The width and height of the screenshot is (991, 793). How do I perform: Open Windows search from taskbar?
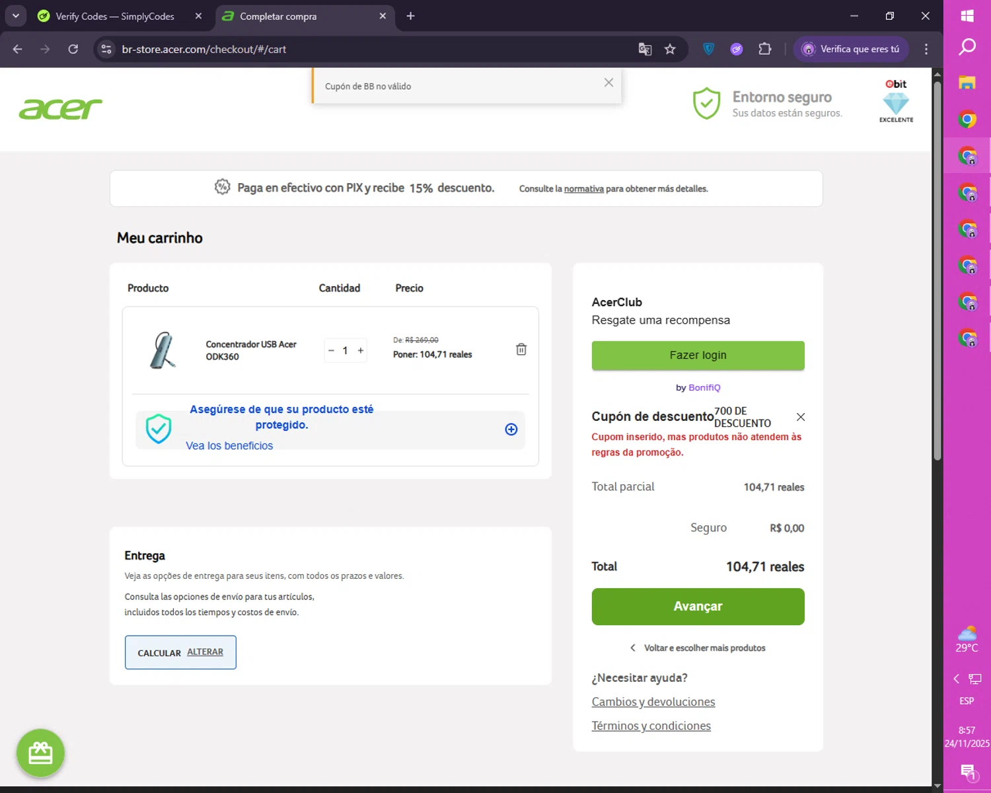[967, 47]
